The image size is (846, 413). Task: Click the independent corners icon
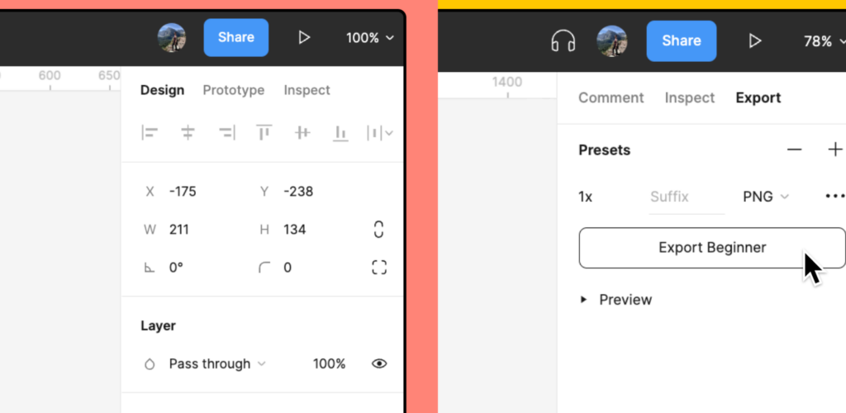click(x=379, y=267)
